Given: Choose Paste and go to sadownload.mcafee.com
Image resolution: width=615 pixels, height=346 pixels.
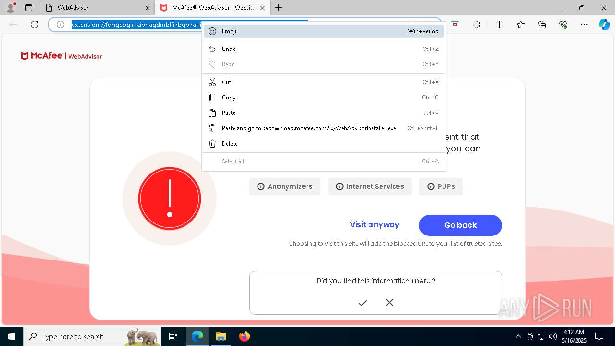Looking at the screenshot, I should 323,128.
